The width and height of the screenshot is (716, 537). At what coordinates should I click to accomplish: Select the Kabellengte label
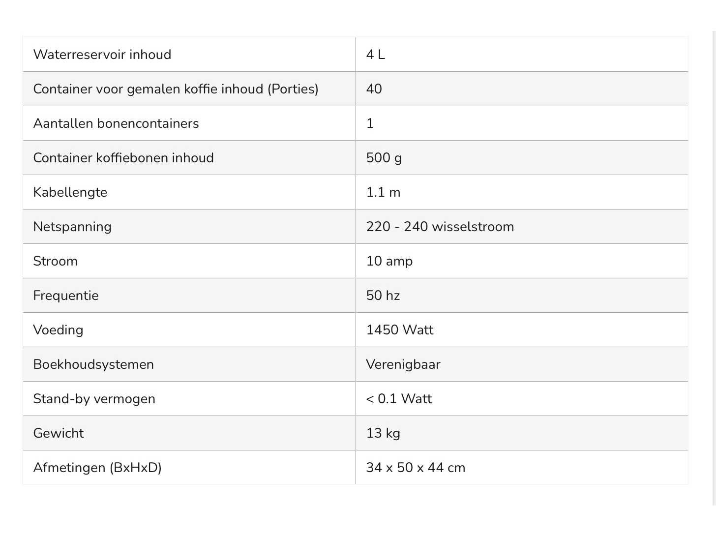tap(70, 192)
